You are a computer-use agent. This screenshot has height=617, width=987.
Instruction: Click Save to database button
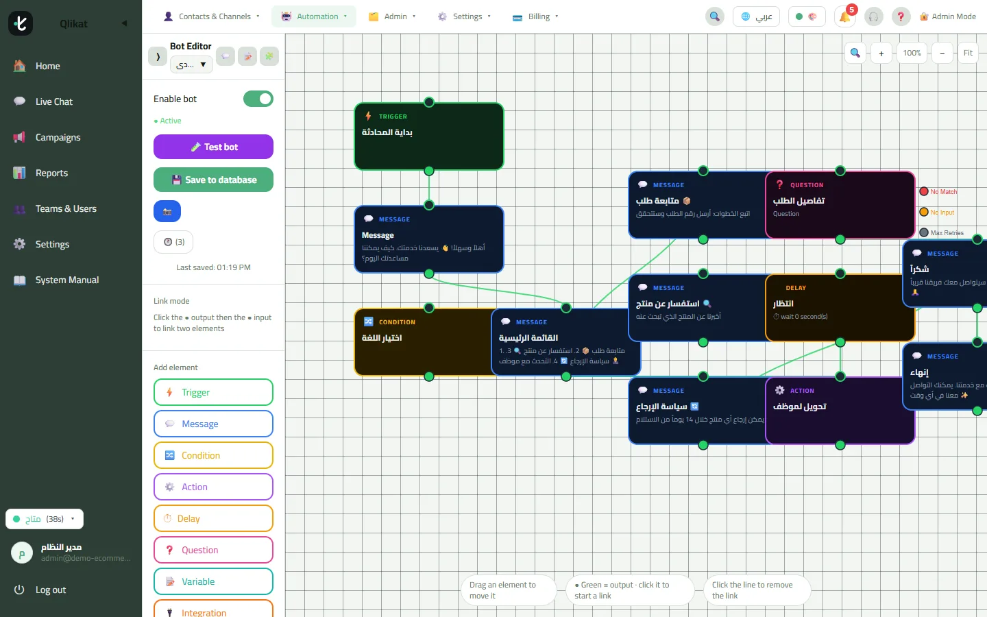pos(213,180)
